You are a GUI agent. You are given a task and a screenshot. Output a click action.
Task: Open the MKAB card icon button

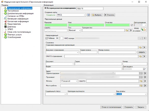144,30
